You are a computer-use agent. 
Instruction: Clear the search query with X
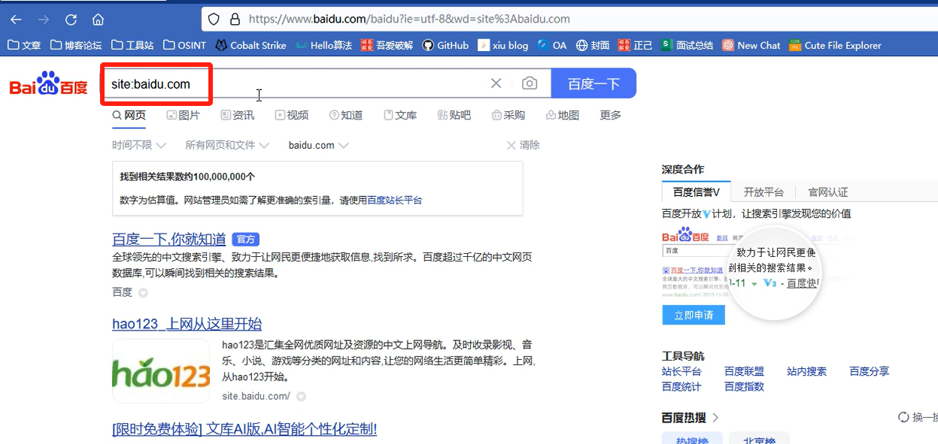point(496,83)
